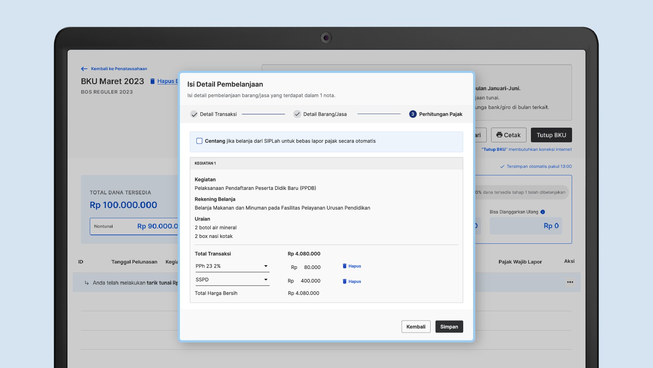653x368 pixels.
Task: Click the checkmark icon of the Detail Transaksi step
Action: pos(194,114)
